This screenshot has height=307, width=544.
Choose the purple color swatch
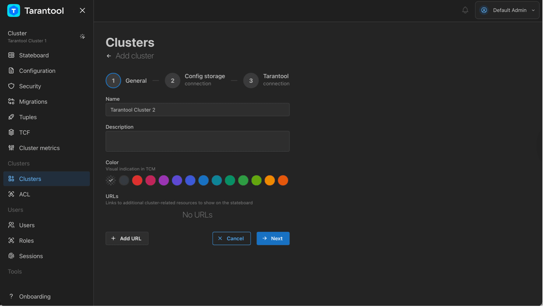(164, 180)
